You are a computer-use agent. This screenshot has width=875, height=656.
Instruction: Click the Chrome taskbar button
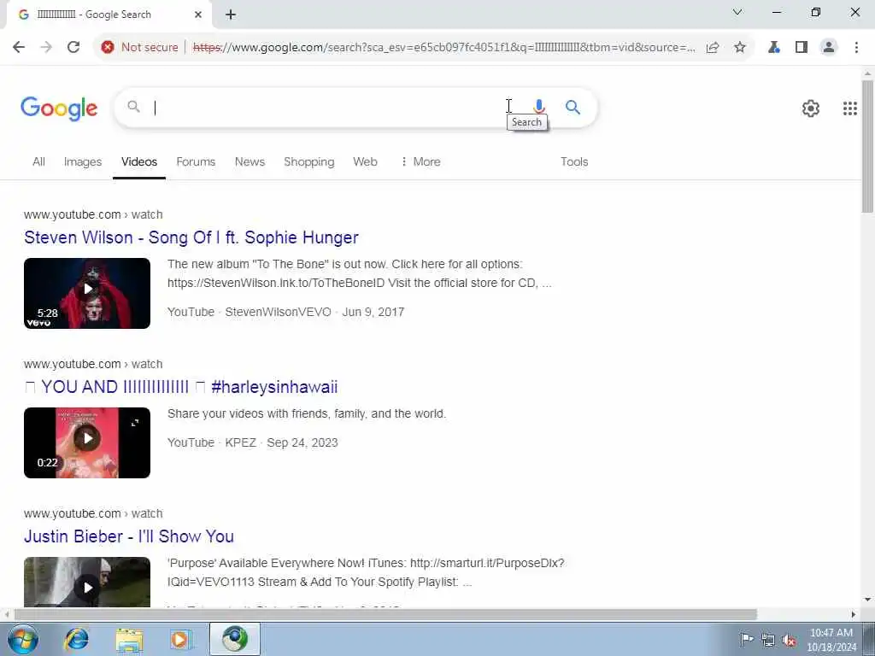(235, 639)
